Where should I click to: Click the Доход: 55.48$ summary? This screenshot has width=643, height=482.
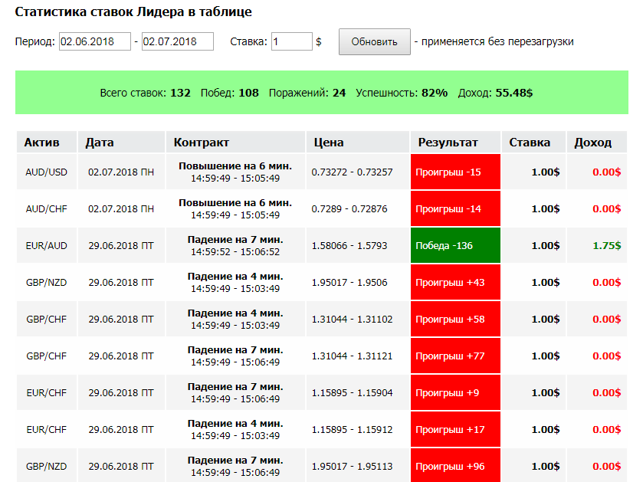495,93
